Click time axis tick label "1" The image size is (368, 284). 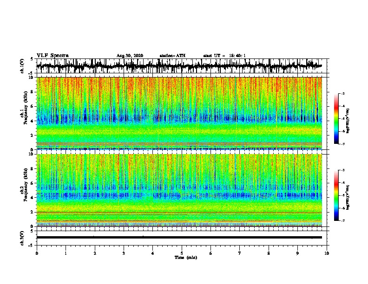click(66, 253)
